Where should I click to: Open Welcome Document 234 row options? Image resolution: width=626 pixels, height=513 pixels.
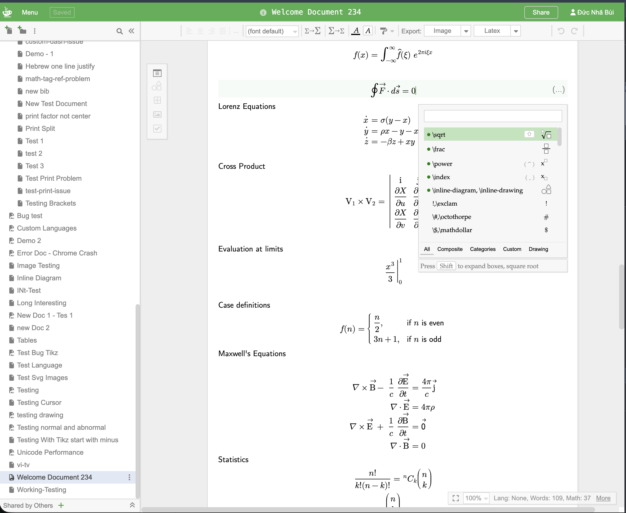tap(129, 477)
